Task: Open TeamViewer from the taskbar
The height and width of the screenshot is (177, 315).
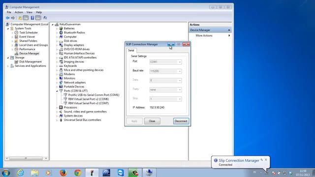Action: click(x=121, y=173)
